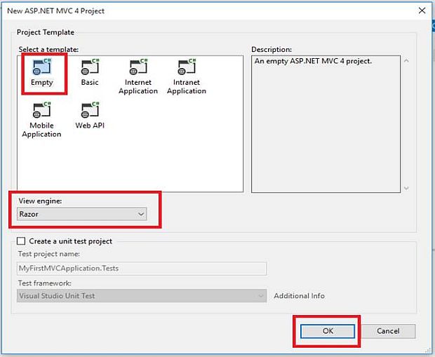Open the disabled Test framework dropdown
This screenshot has width=435, height=357.
pos(142,296)
